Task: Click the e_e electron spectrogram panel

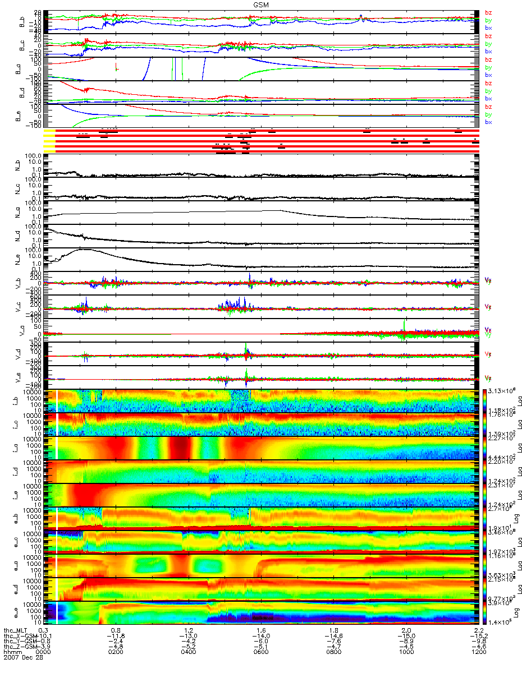Action: coord(262,613)
